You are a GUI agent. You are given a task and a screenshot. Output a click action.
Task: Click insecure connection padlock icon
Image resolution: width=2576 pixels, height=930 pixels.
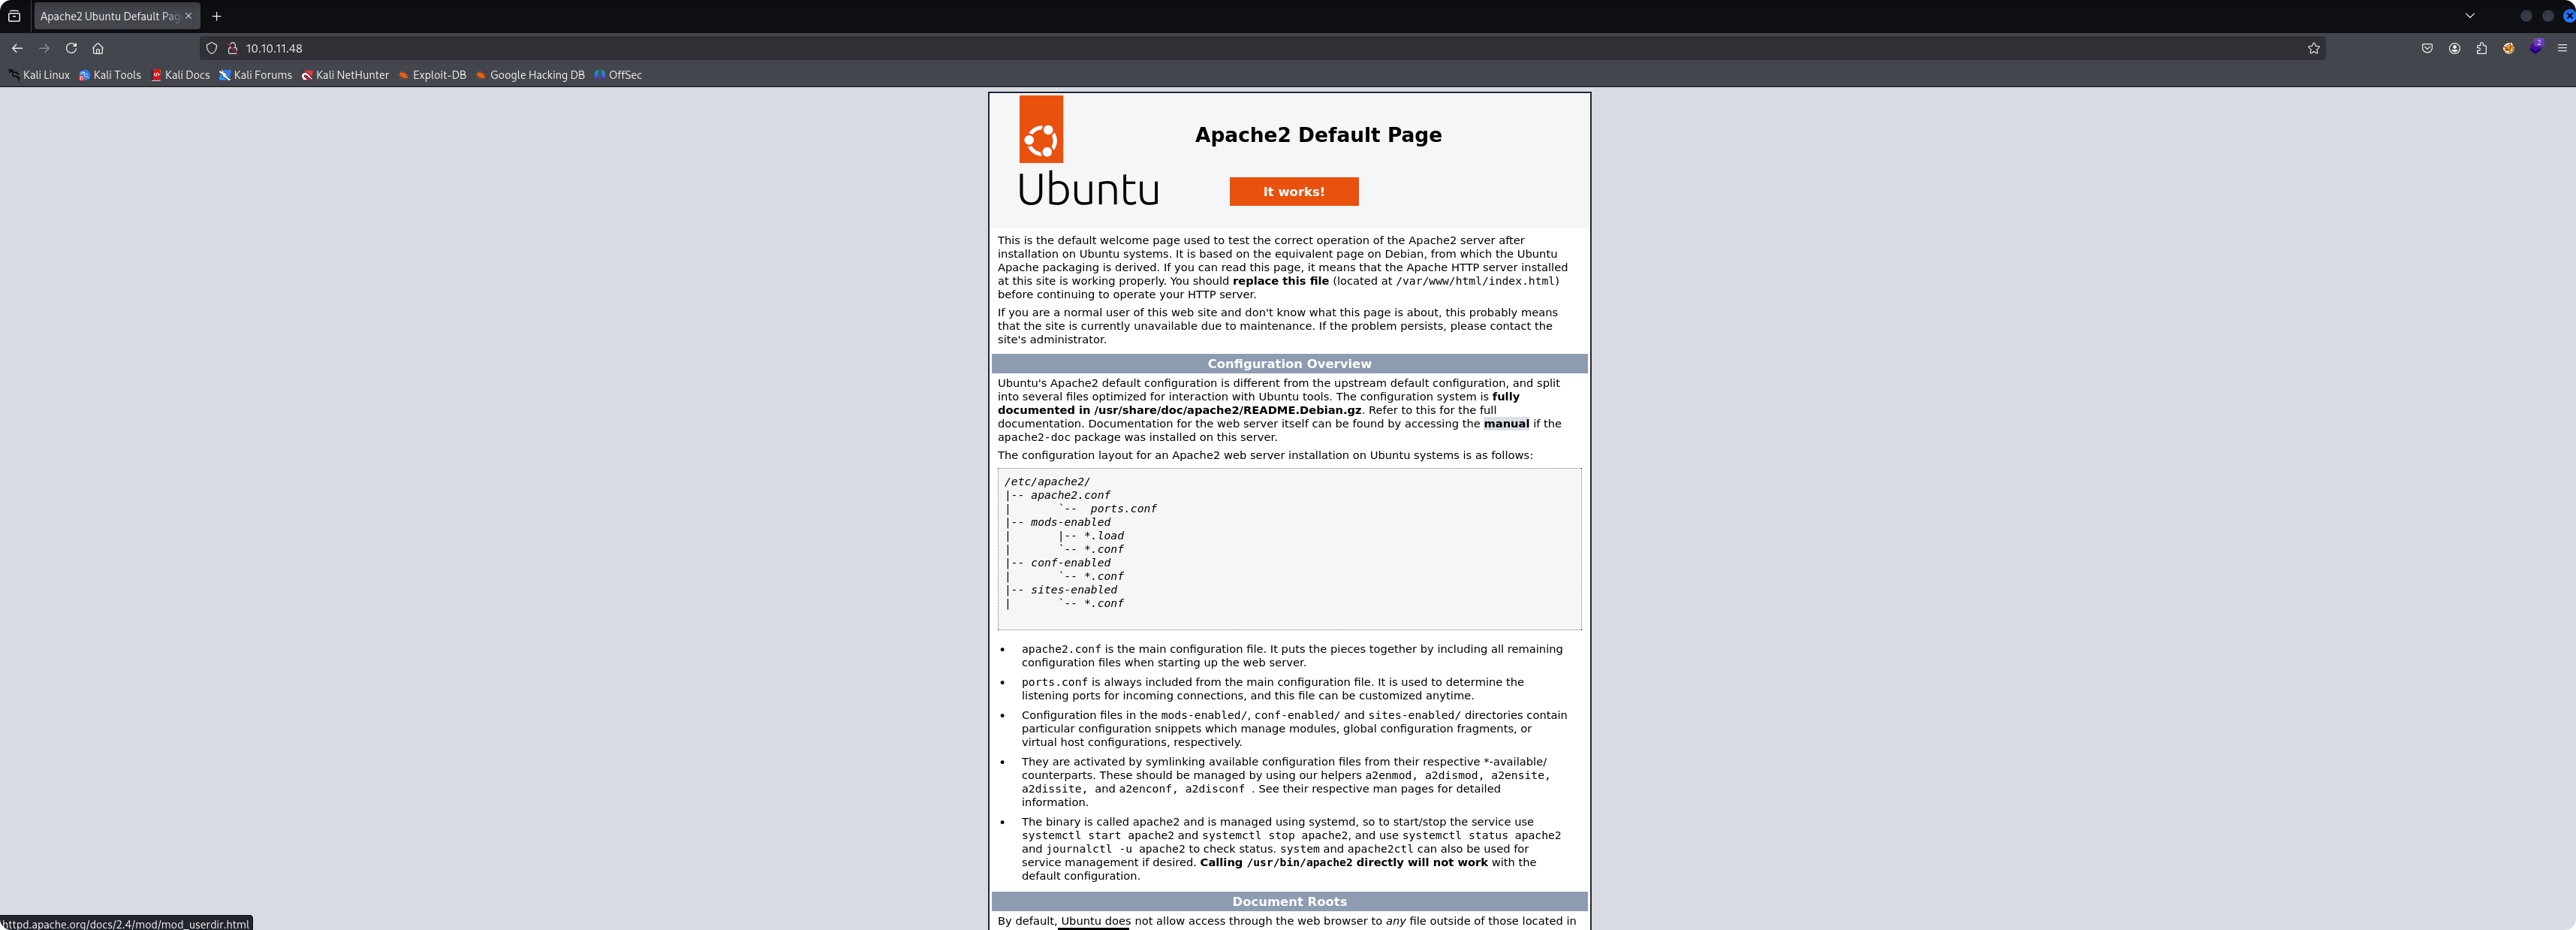pyautogui.click(x=232, y=48)
